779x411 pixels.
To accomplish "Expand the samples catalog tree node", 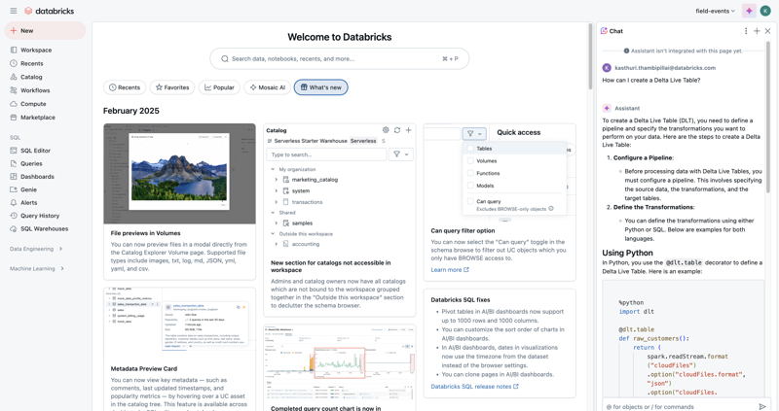I will coord(277,223).
